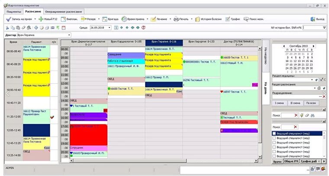The width and height of the screenshot is (329, 176).
Task: Open the Бригада tool
Action: (110, 19)
